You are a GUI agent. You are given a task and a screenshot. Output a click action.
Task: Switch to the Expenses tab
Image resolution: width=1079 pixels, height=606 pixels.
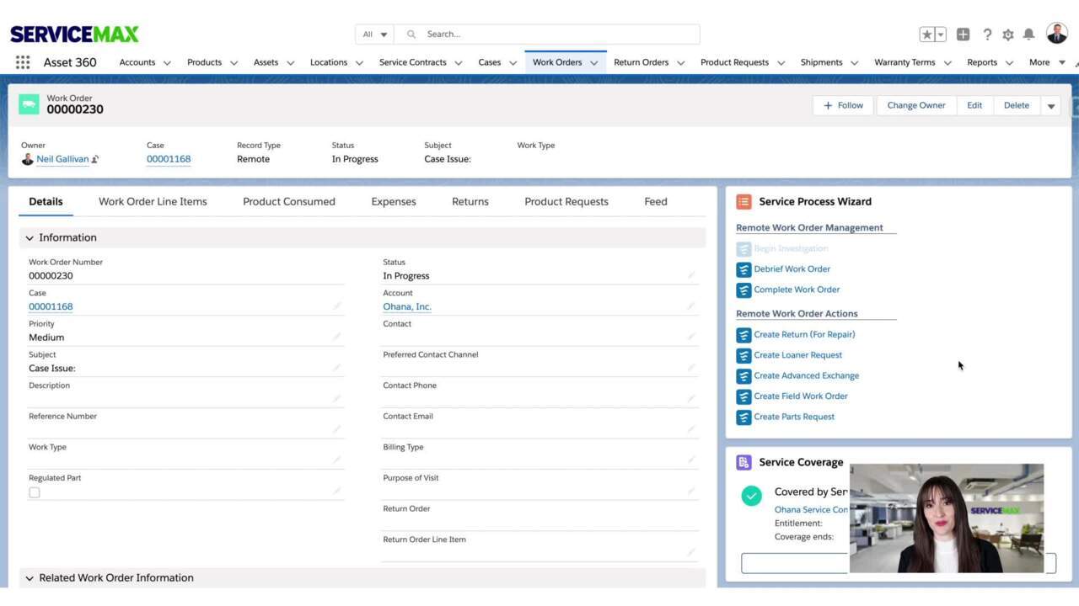point(394,202)
